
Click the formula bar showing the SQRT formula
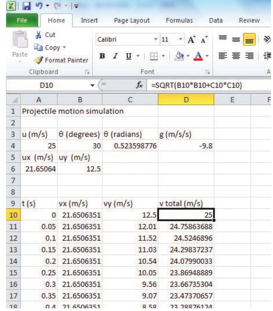(209, 86)
